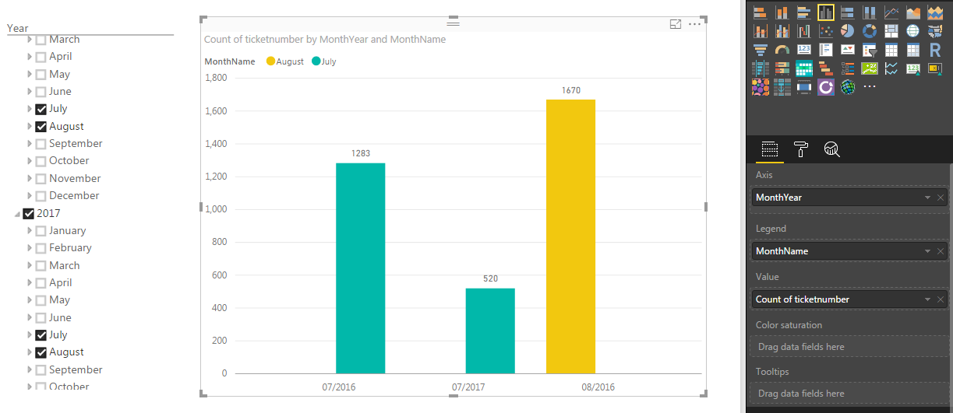The width and height of the screenshot is (953, 413).
Task: Select the Filled map visual
Action: (x=935, y=31)
